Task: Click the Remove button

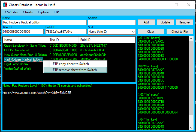Action: click(184, 22)
